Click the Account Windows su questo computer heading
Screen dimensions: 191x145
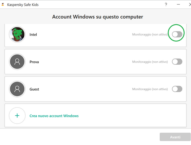[x=97, y=17]
